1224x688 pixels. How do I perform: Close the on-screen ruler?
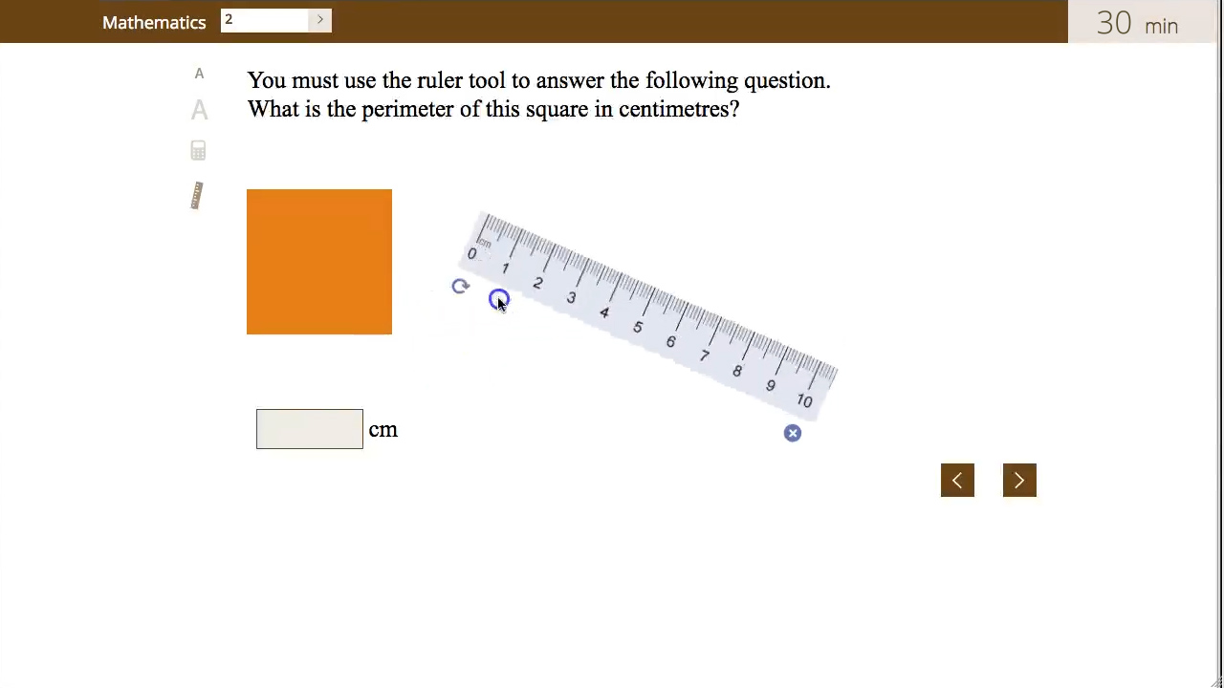pos(793,434)
